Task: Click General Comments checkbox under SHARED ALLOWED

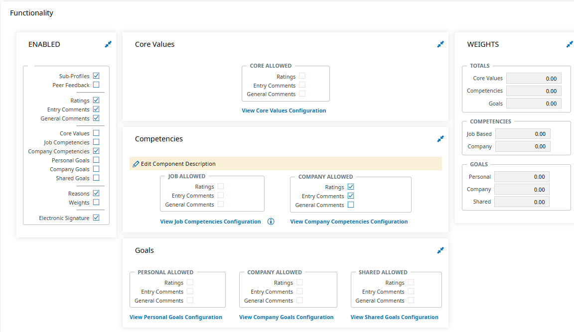Action: coord(411,300)
